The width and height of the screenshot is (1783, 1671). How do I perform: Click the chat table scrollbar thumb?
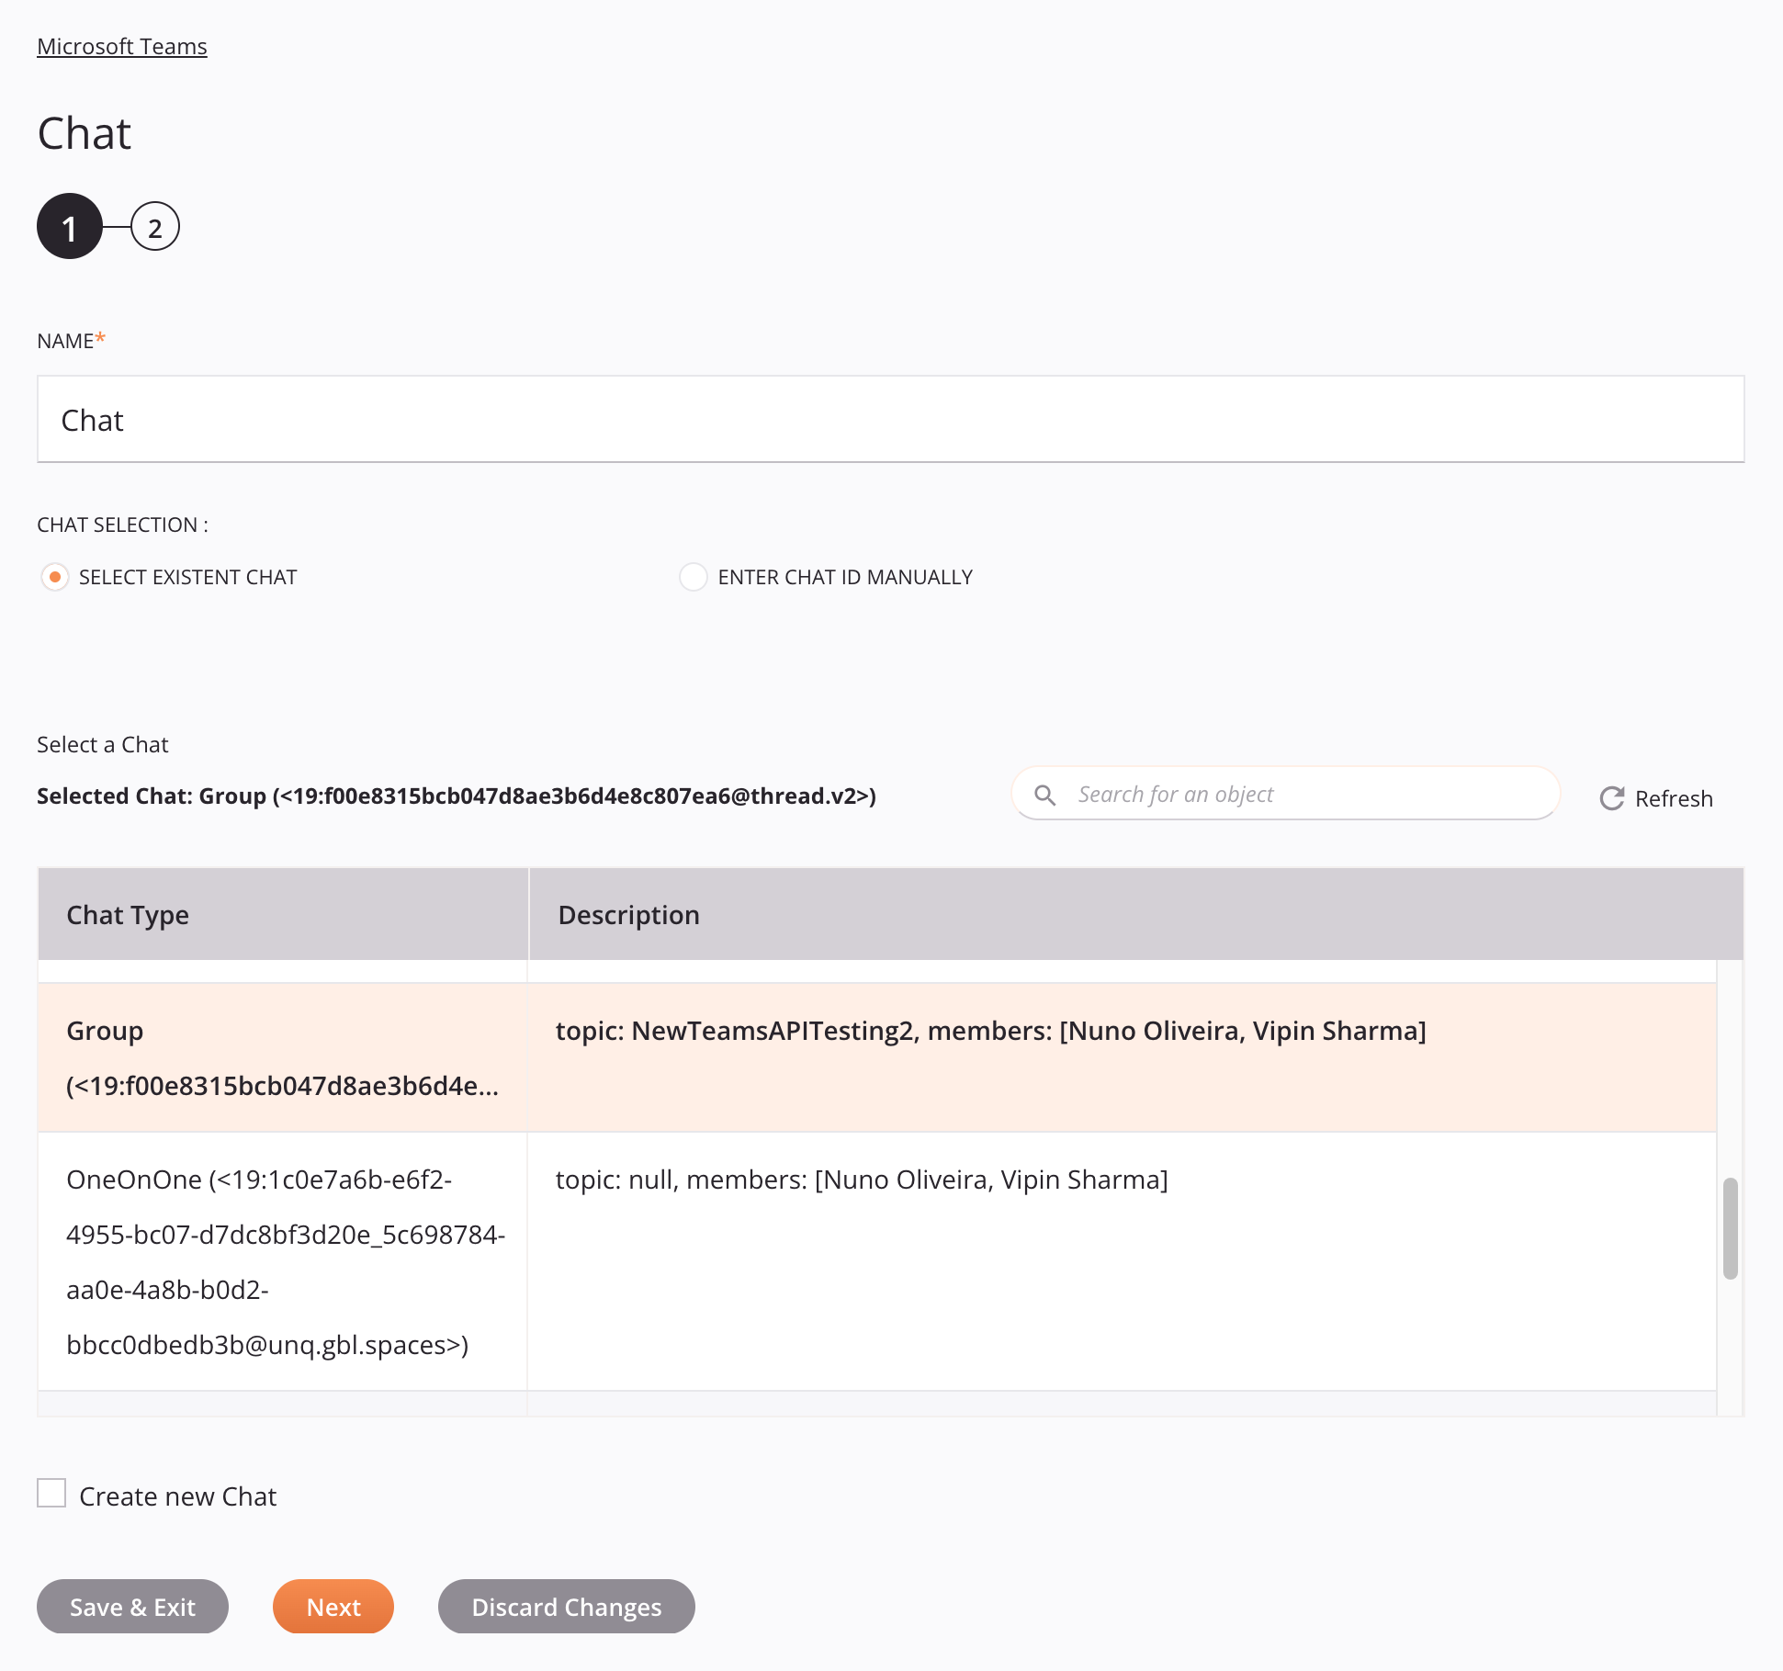click(x=1731, y=1228)
